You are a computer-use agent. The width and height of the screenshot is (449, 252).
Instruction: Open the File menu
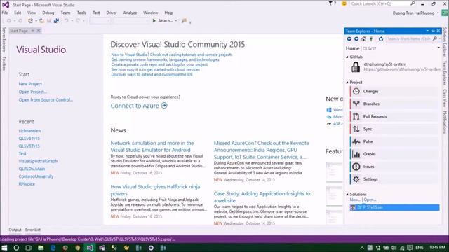pos(5,13)
